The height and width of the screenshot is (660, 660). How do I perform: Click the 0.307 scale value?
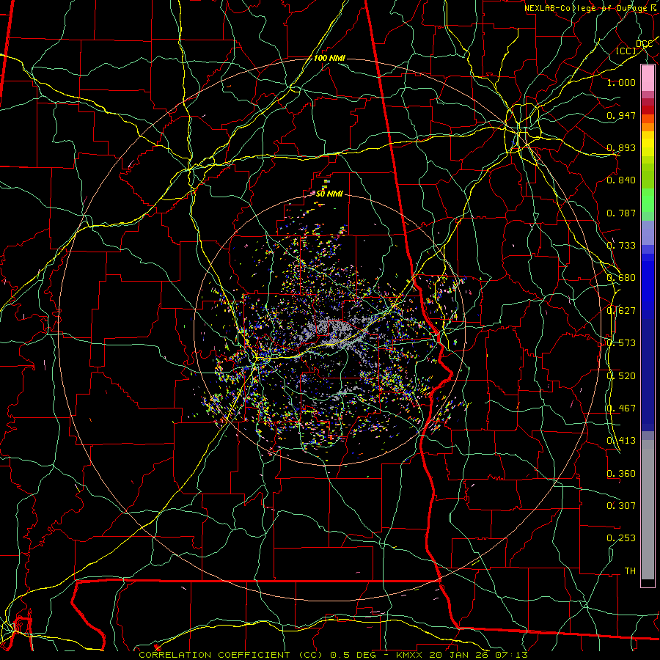point(621,505)
